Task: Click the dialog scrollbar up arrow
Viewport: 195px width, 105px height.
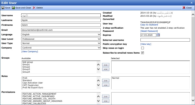Action: (193, 15)
